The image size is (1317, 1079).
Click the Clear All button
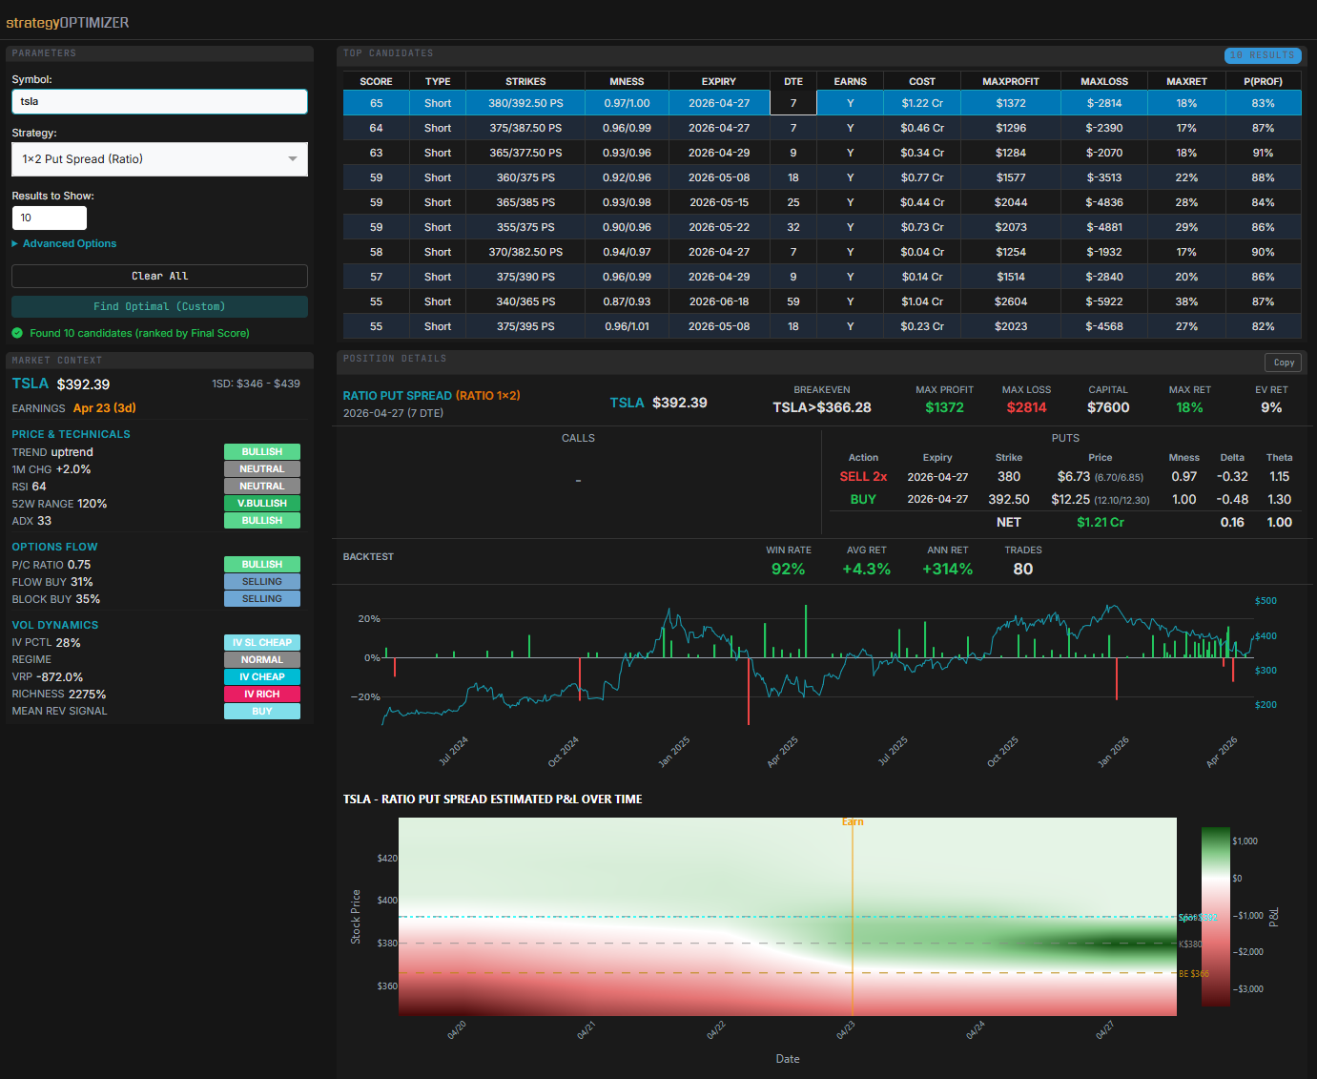(159, 276)
